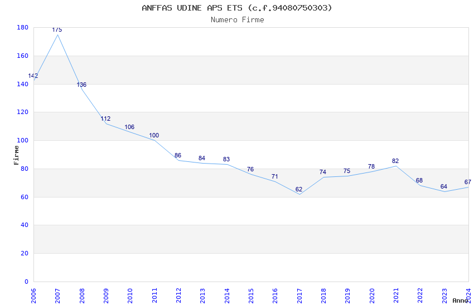
Task: Click the vertical axis title Firme
Action: pos(16,155)
